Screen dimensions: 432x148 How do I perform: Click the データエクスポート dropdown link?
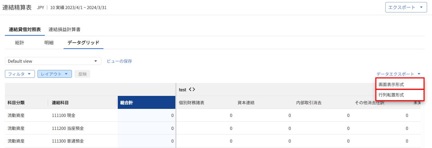398,74
